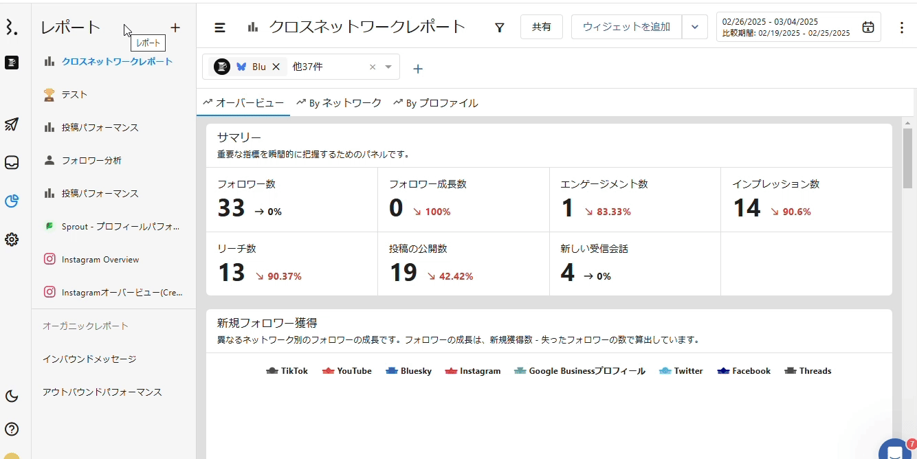This screenshot has width=917, height=459.
Task: Open インバウンドメッセージ report link
Action: point(89,359)
